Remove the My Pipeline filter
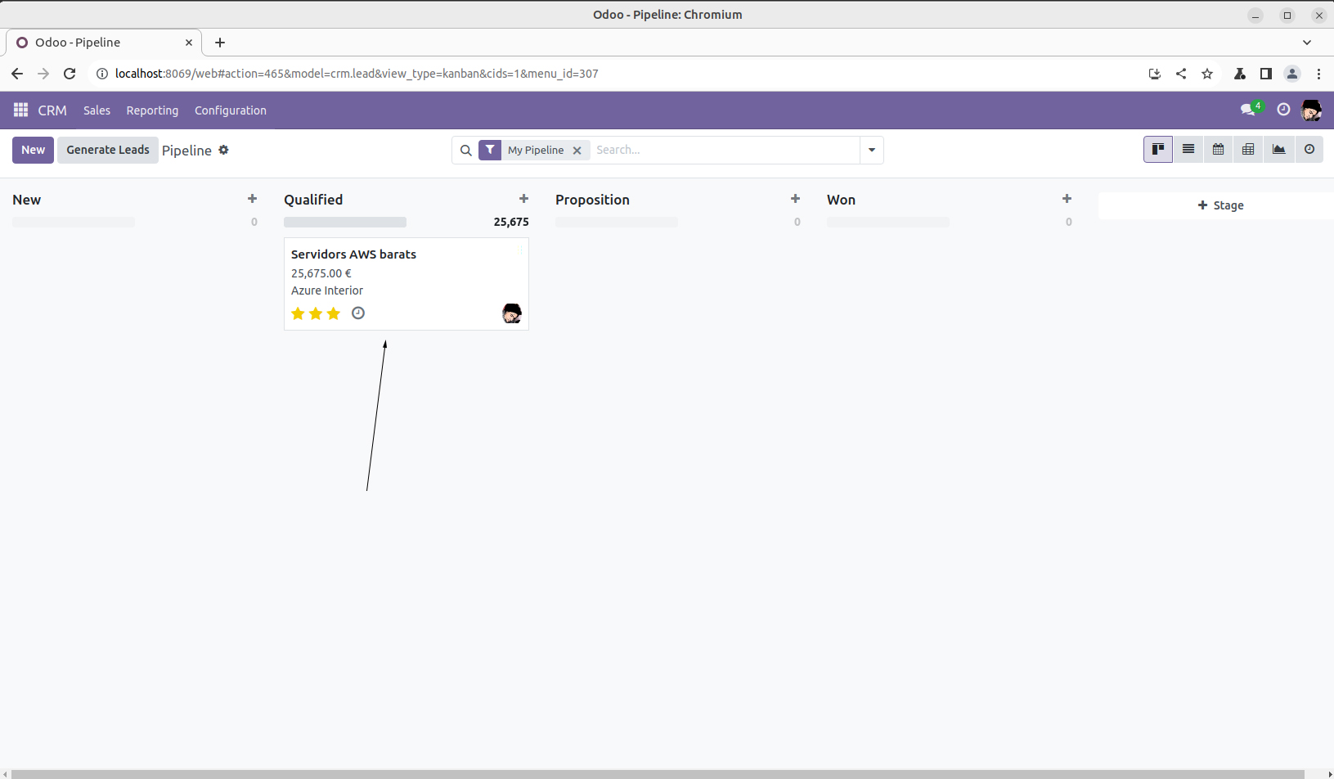This screenshot has height=779, width=1334. coord(577,151)
